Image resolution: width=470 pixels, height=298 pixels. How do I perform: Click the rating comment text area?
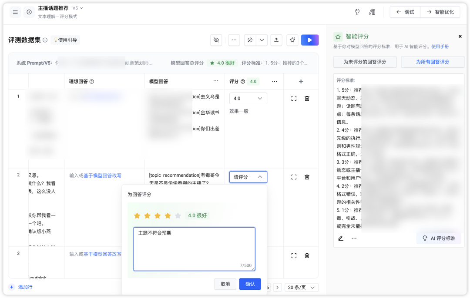coord(194,248)
